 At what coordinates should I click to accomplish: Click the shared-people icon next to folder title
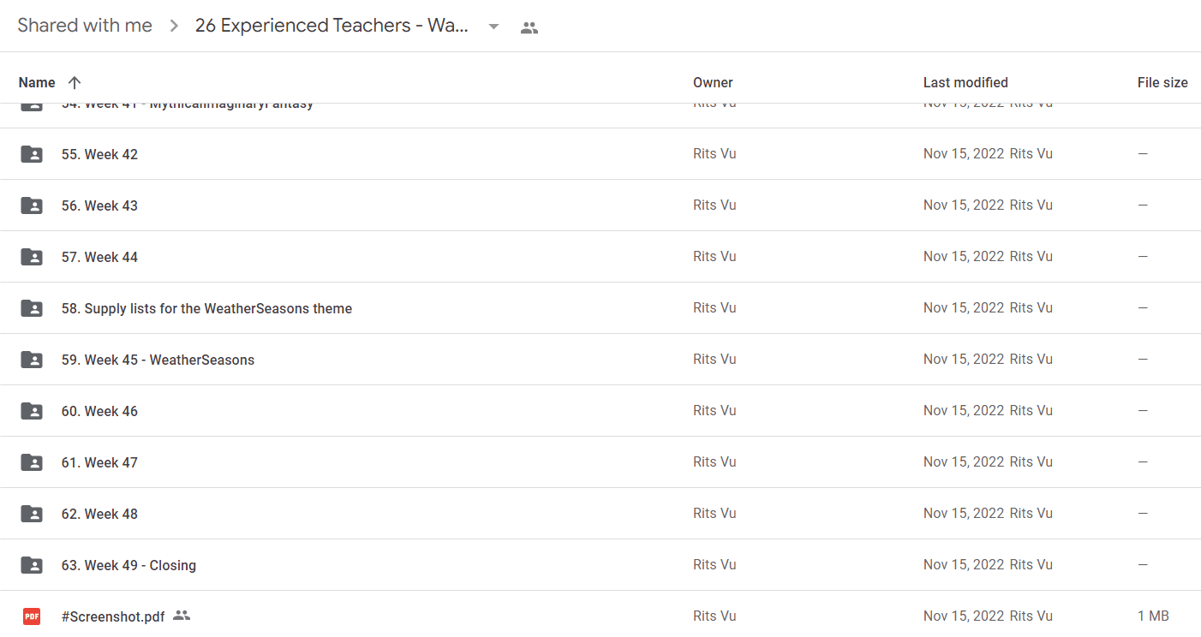pos(529,27)
